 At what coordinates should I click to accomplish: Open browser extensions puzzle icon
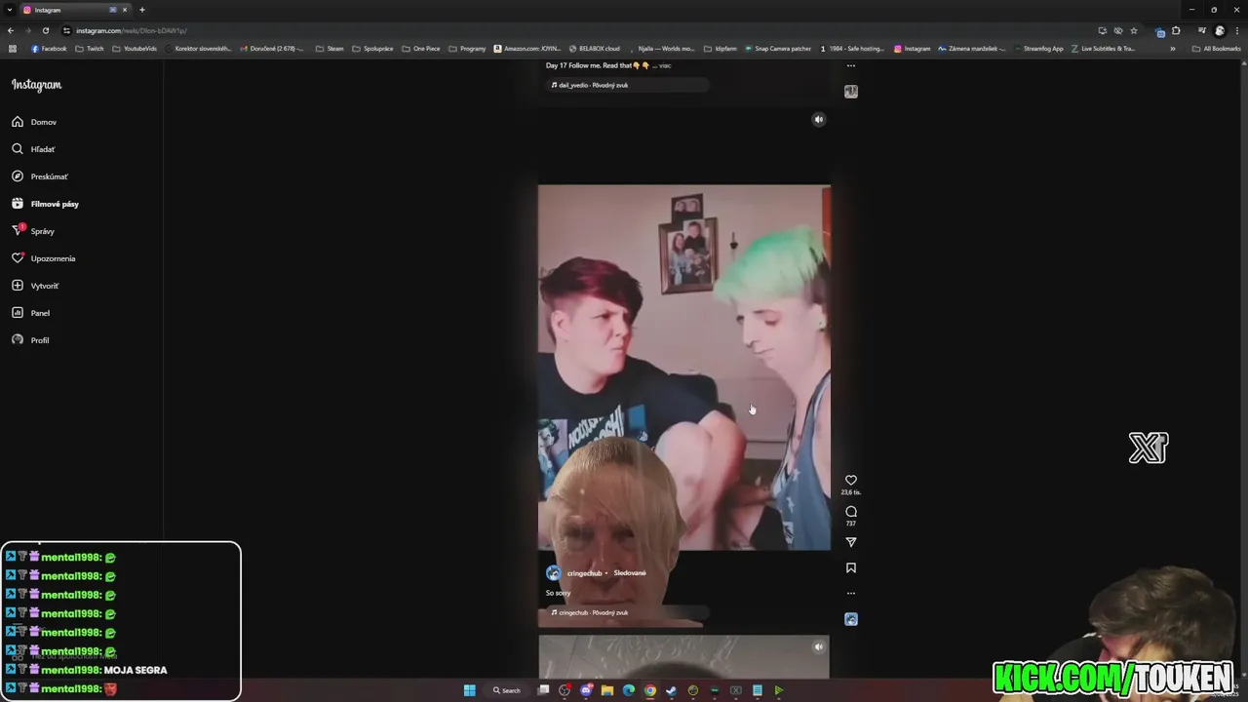point(1176,30)
